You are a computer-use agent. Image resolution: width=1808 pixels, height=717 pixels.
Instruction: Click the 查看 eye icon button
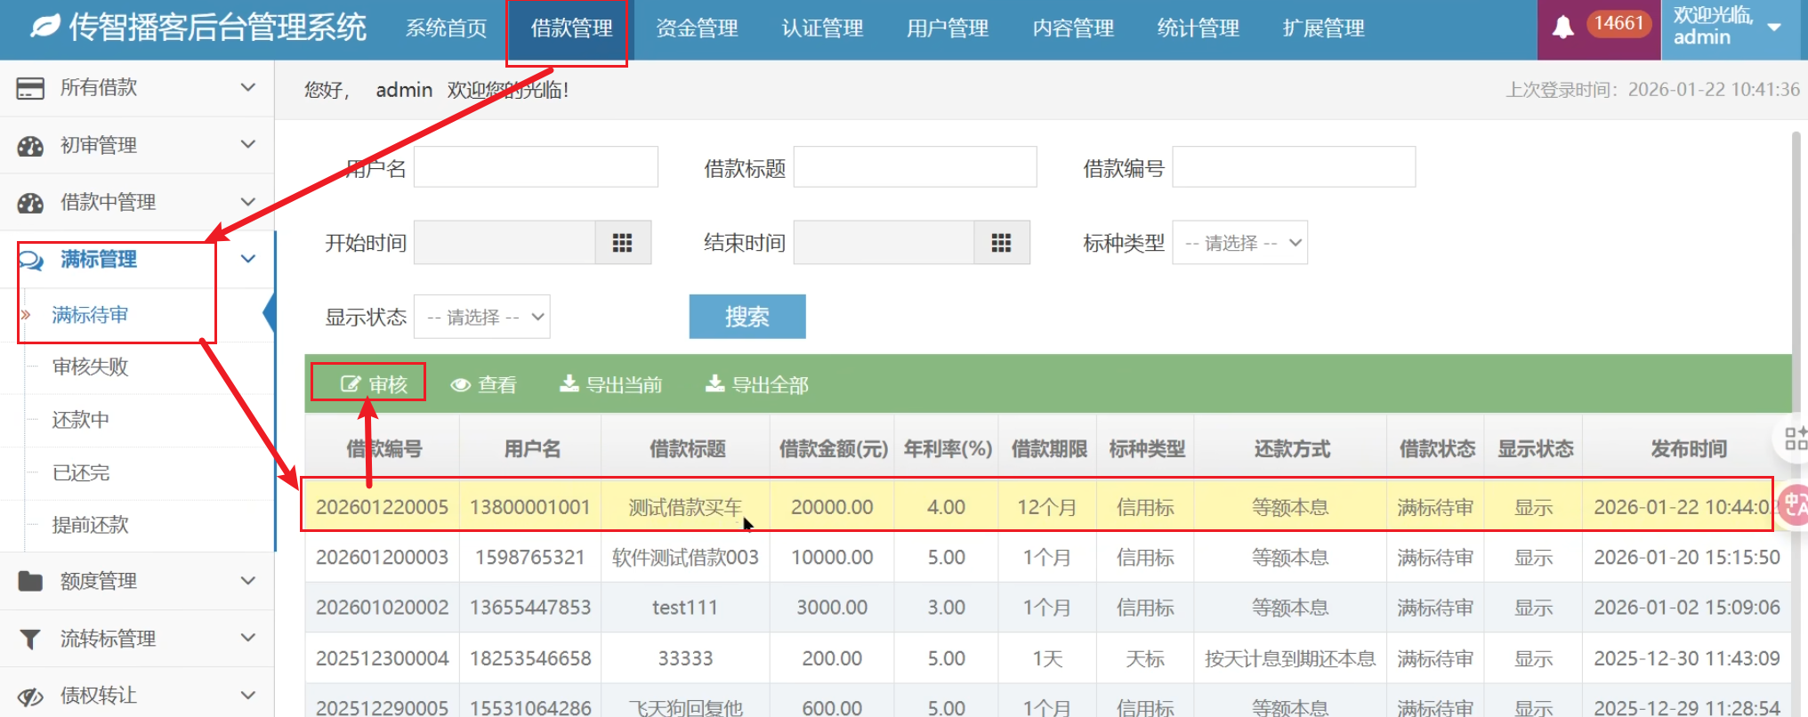(483, 384)
